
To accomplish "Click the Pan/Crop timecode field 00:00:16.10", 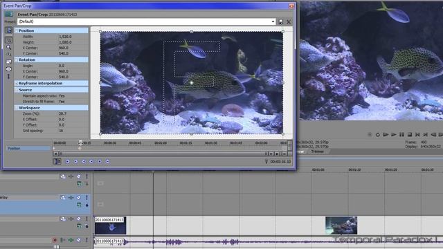I will [280, 161].
